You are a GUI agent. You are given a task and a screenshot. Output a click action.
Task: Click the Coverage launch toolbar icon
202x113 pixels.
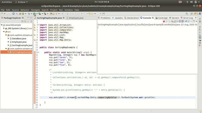[x=39, y=14]
